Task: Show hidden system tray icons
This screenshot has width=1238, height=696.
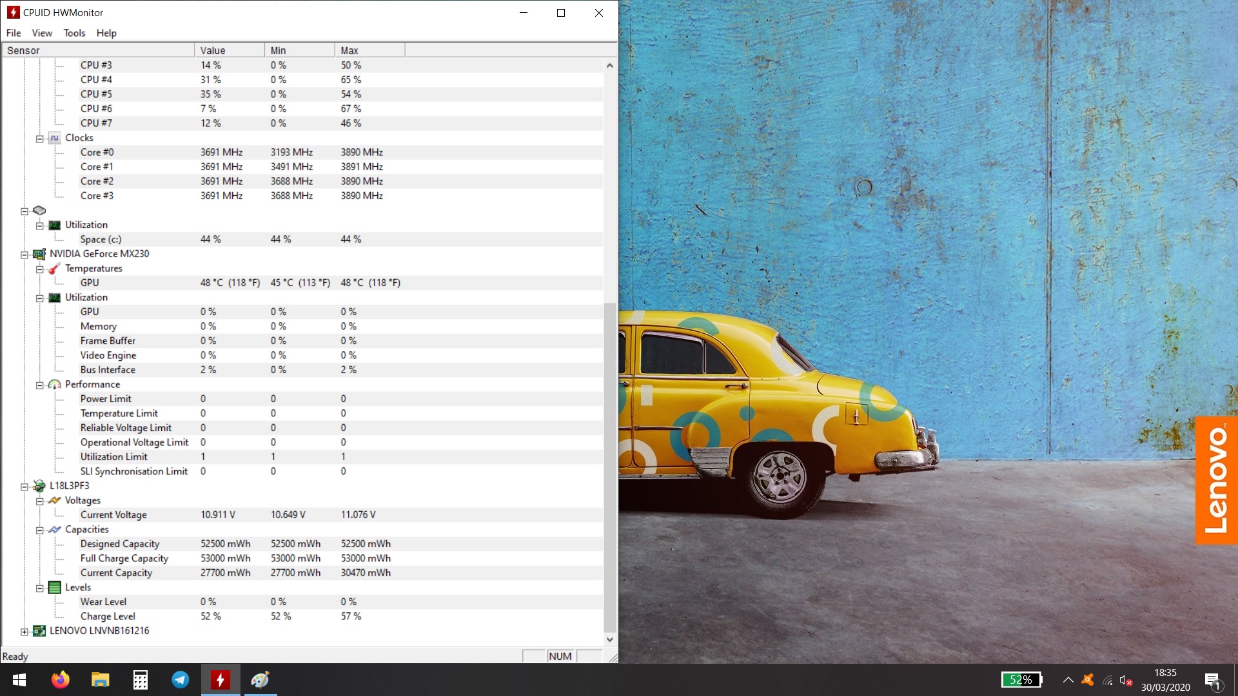Action: (x=1068, y=680)
